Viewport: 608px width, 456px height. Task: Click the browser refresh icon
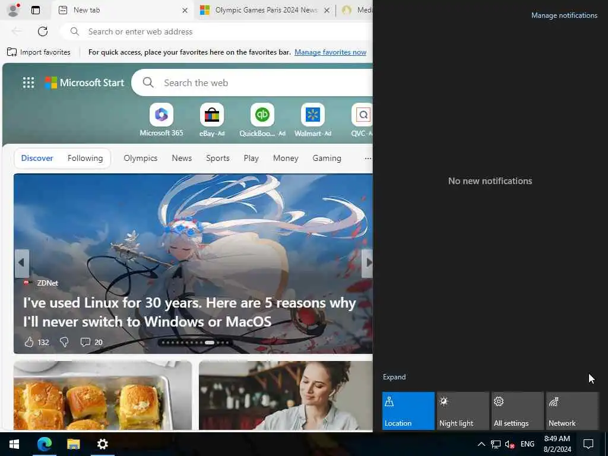click(43, 31)
